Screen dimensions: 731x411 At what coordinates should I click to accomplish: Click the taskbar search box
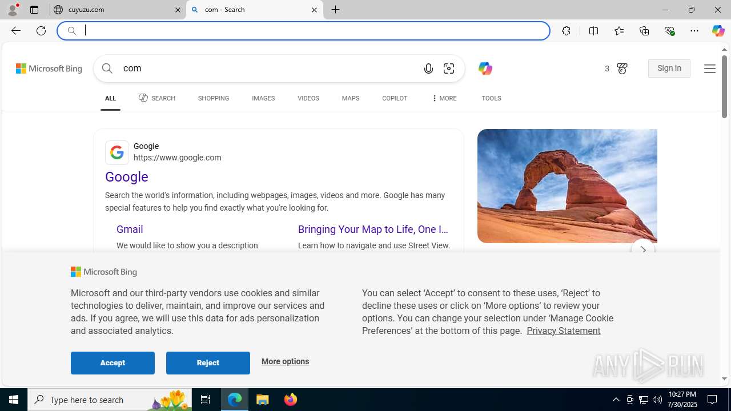(110, 400)
